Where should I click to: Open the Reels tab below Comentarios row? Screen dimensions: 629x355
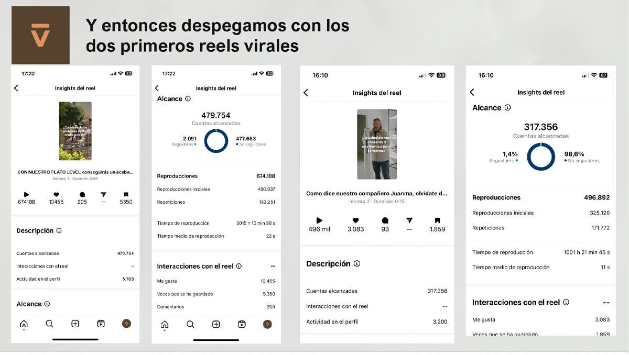(242, 324)
